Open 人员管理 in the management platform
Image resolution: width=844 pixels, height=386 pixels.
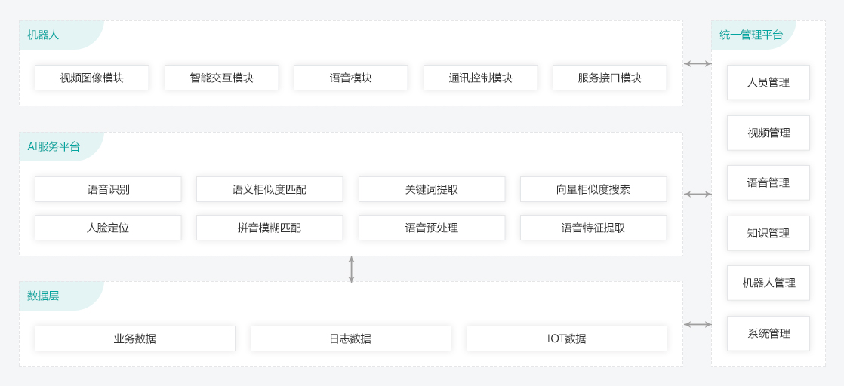(768, 82)
